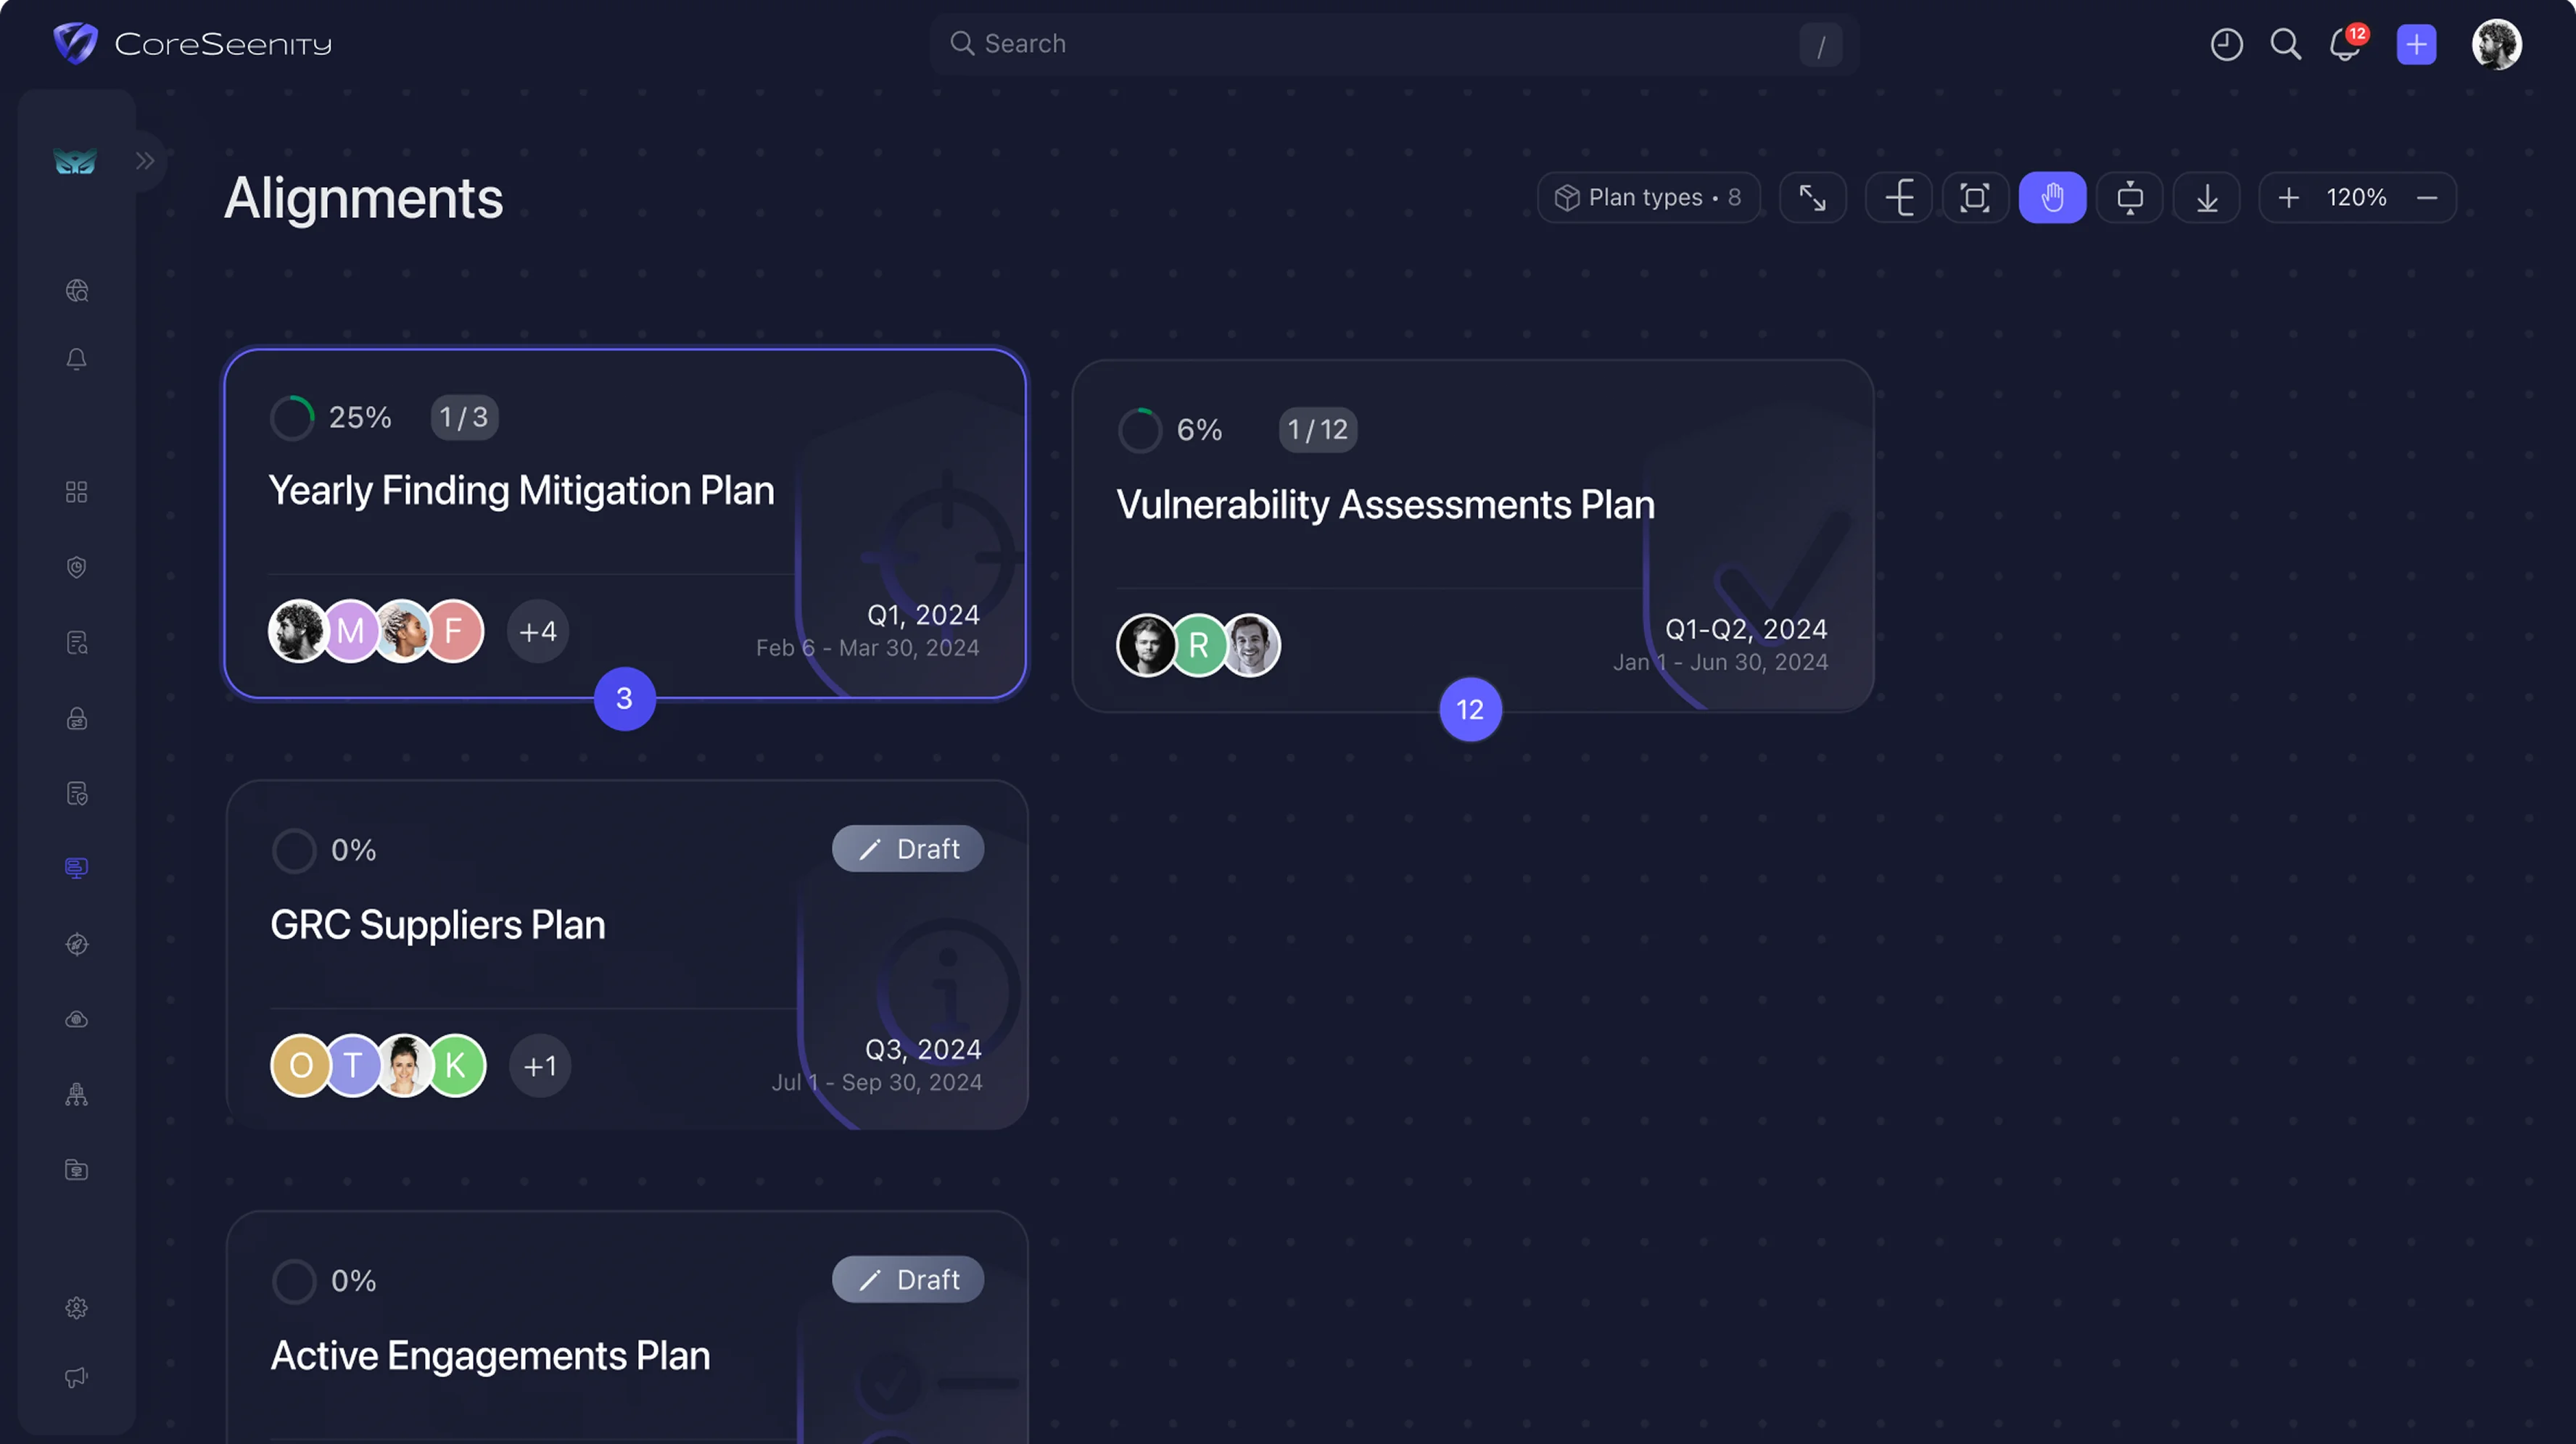Open notifications bell with 12 badge
The height and width of the screenshot is (1444, 2576).
coord(2346,44)
